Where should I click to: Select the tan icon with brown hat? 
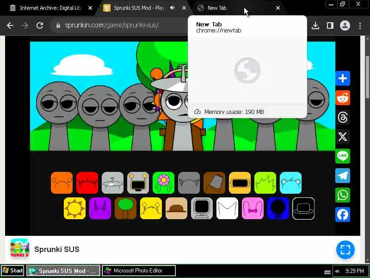tap(176, 208)
